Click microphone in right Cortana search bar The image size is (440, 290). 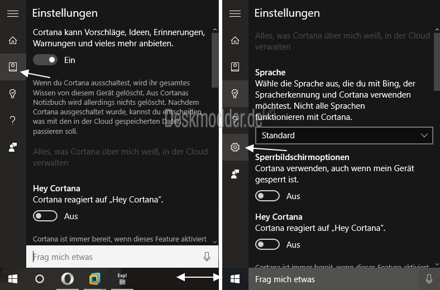429,279
